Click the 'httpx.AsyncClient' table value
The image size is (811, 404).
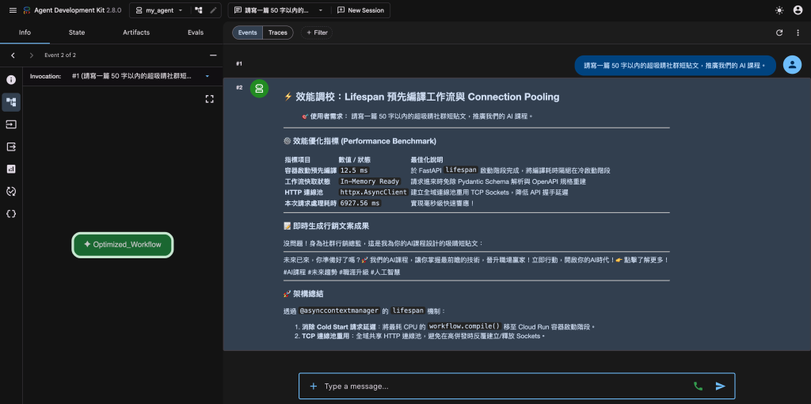point(374,192)
